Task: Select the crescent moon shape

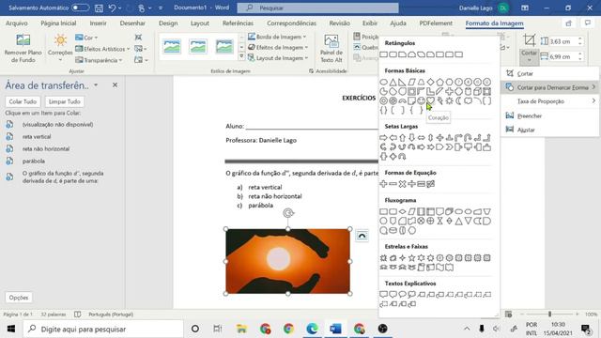Action: click(x=459, y=100)
